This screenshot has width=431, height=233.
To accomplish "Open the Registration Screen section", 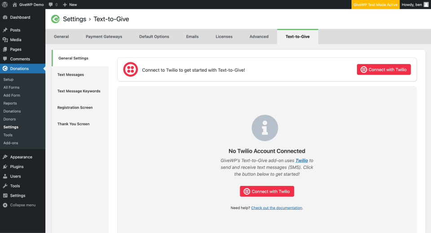I will (x=80, y=108).
